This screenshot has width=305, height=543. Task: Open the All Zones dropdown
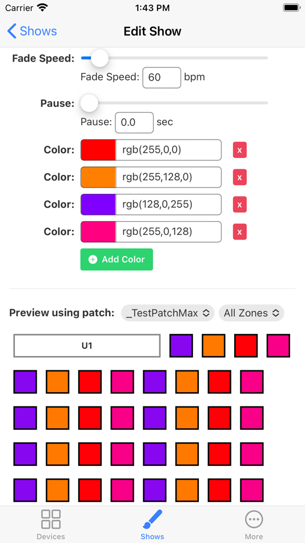pos(251,313)
